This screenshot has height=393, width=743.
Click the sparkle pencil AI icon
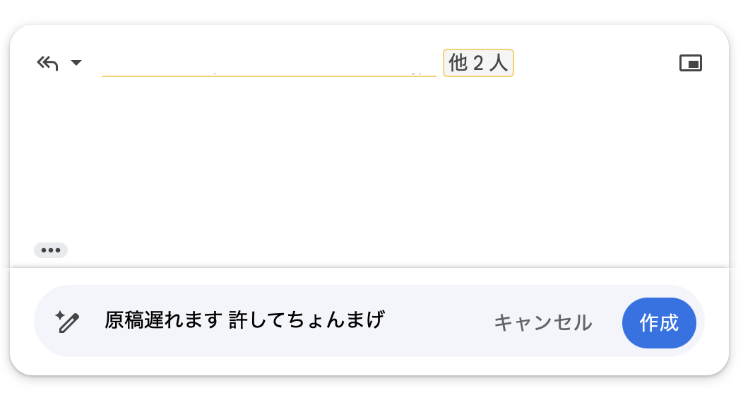click(68, 322)
